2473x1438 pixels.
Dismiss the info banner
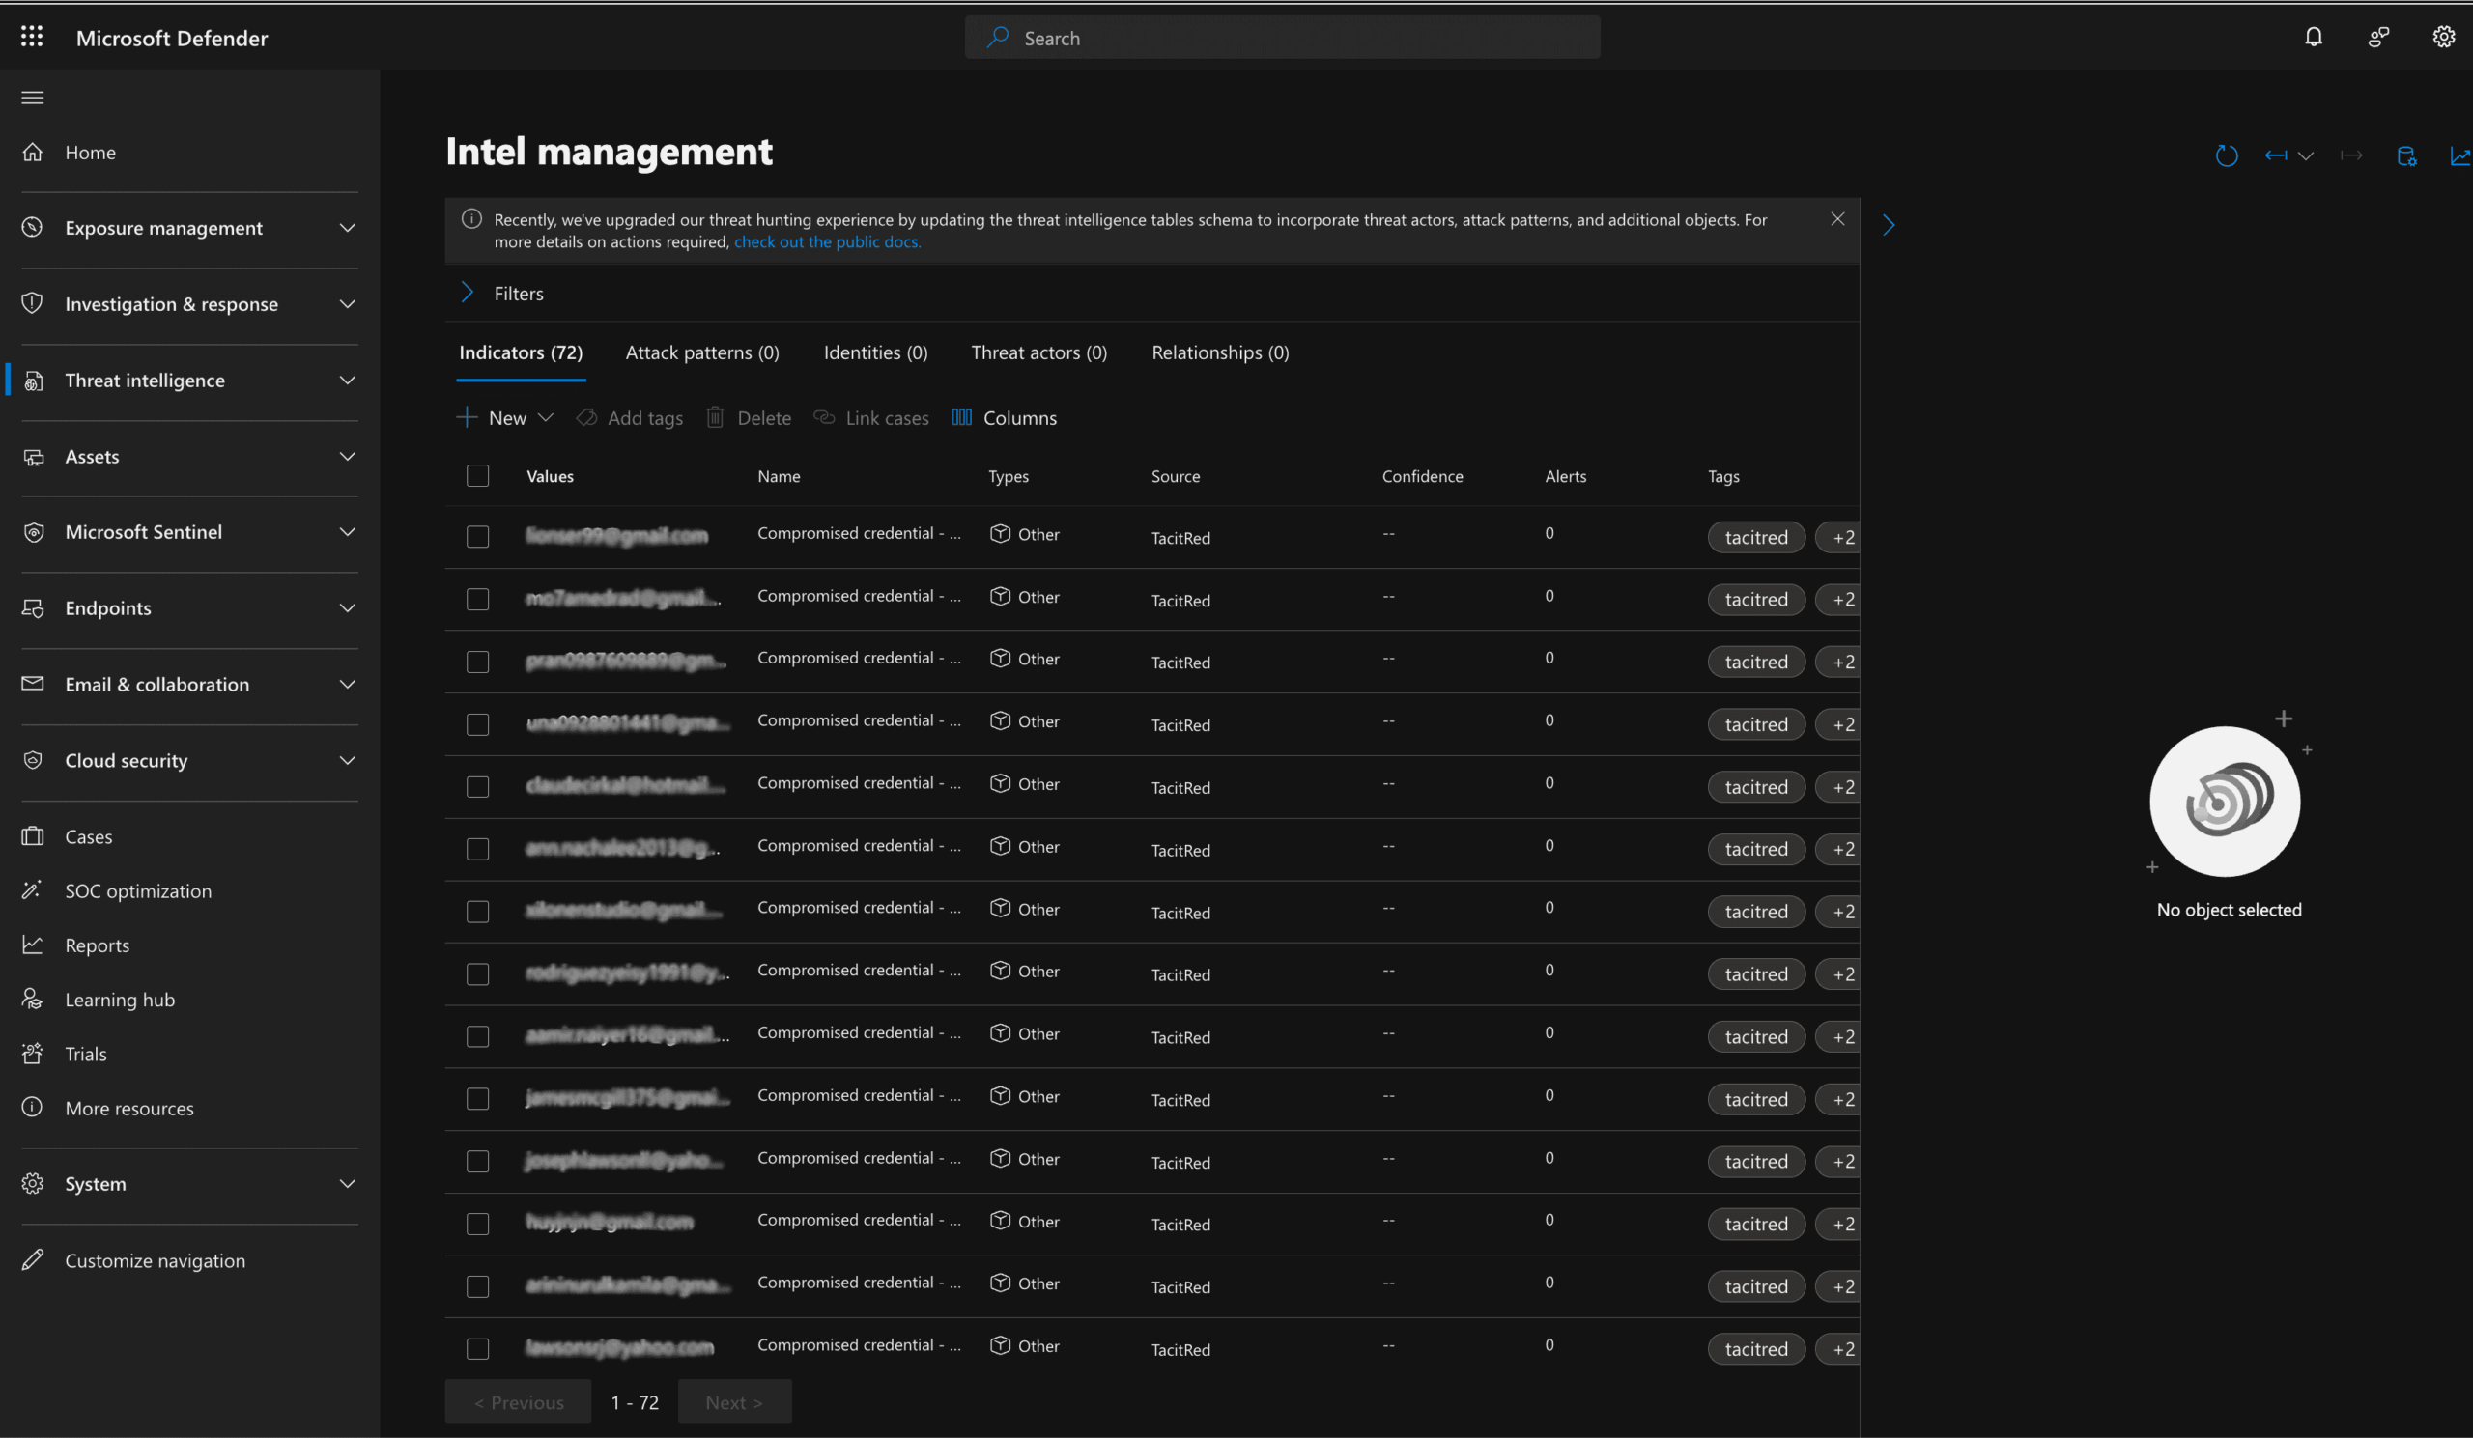(x=1837, y=220)
